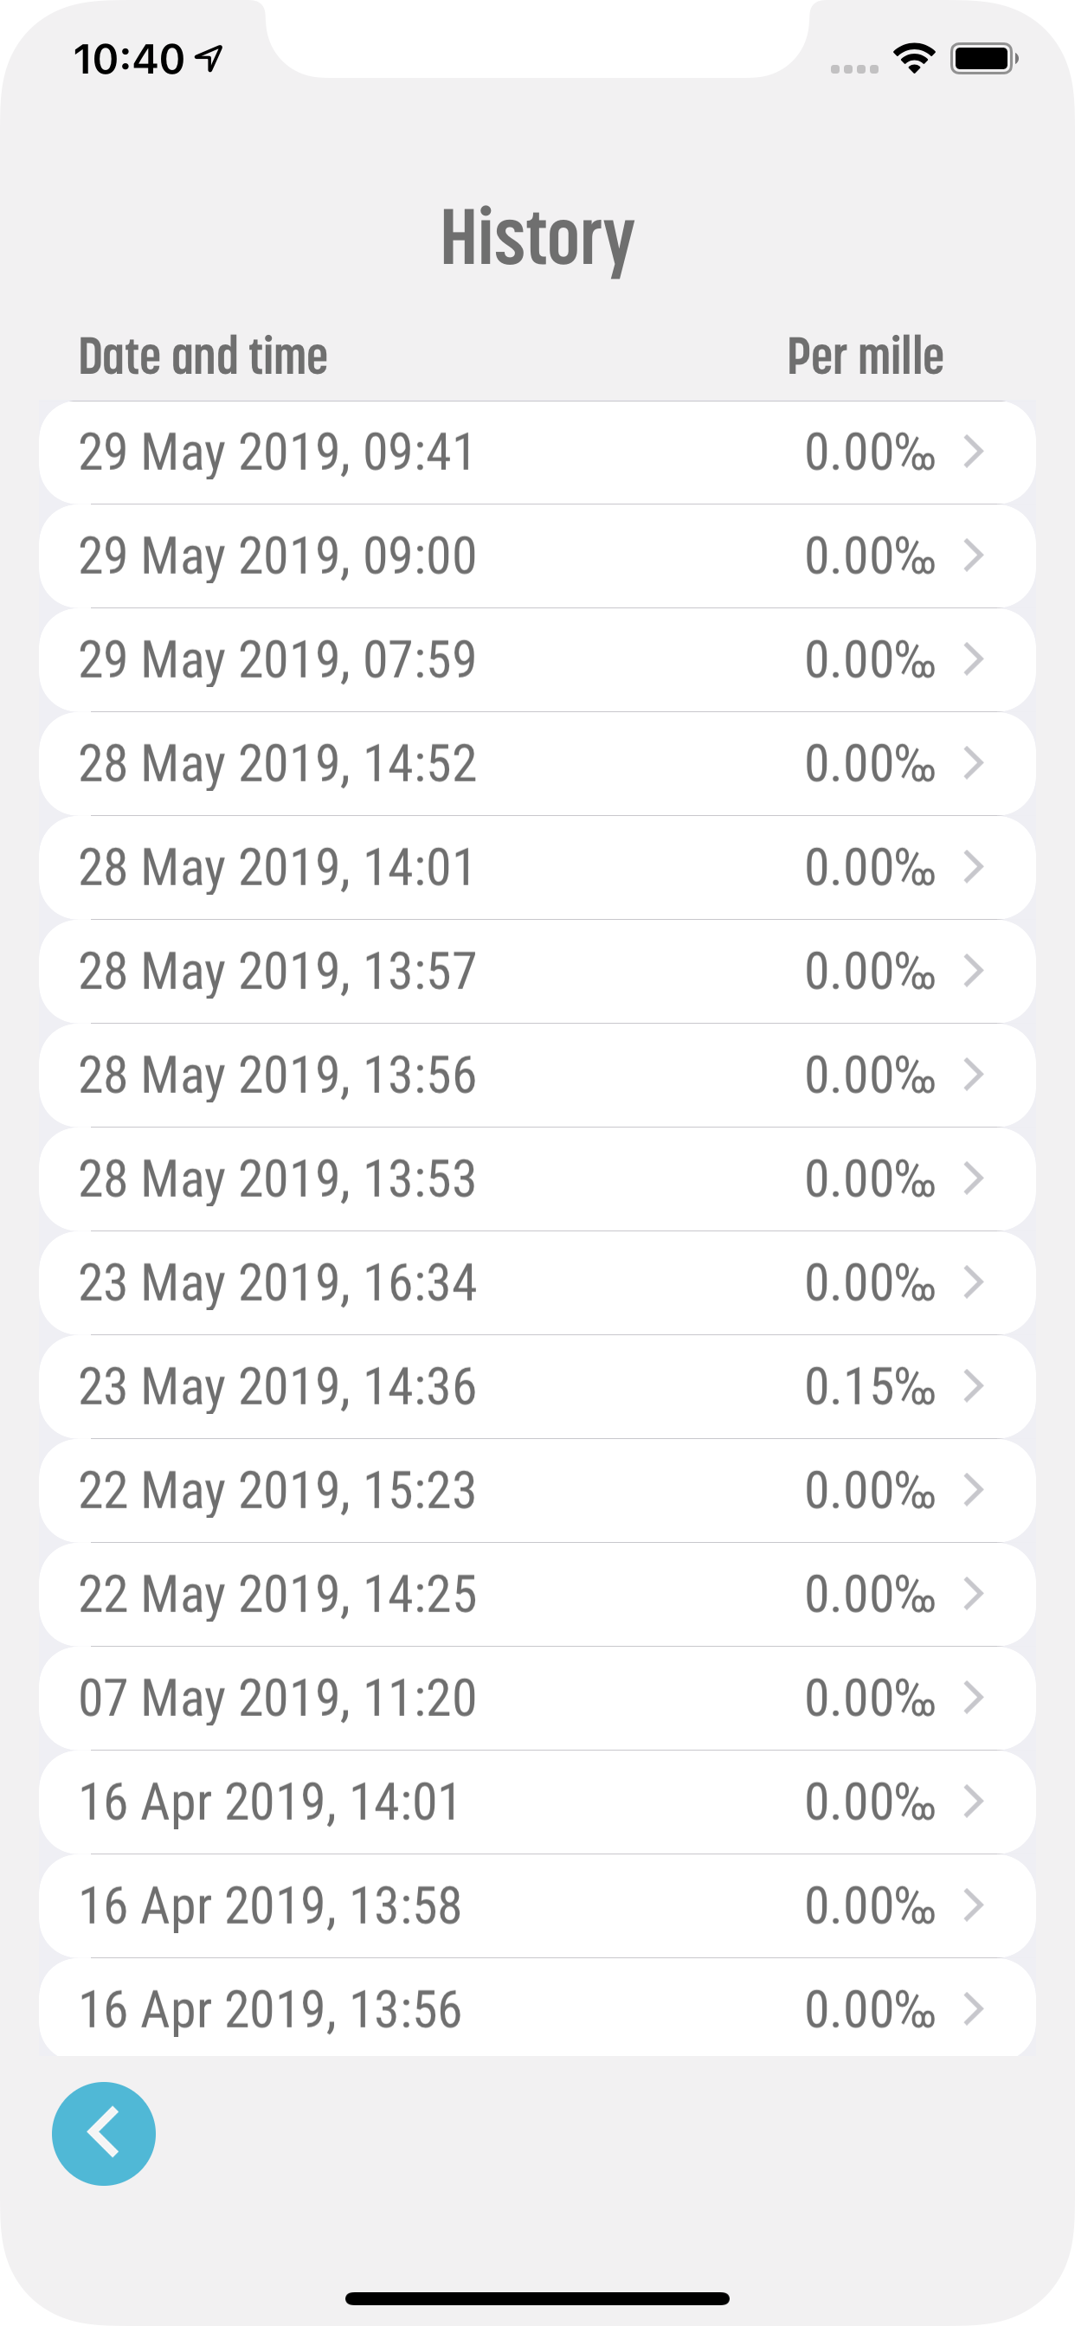1075x2326 pixels.
Task: Open the 23 May 2019, 16:34 measurement
Action: pyautogui.click(x=537, y=1282)
